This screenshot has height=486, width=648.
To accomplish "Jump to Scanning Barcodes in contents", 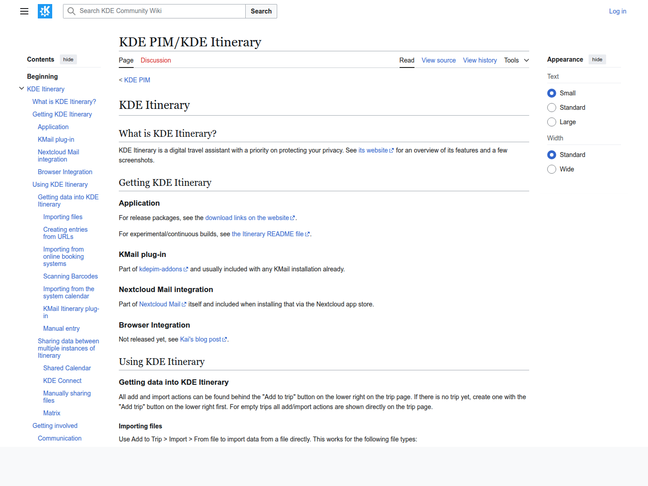I will pos(70,276).
